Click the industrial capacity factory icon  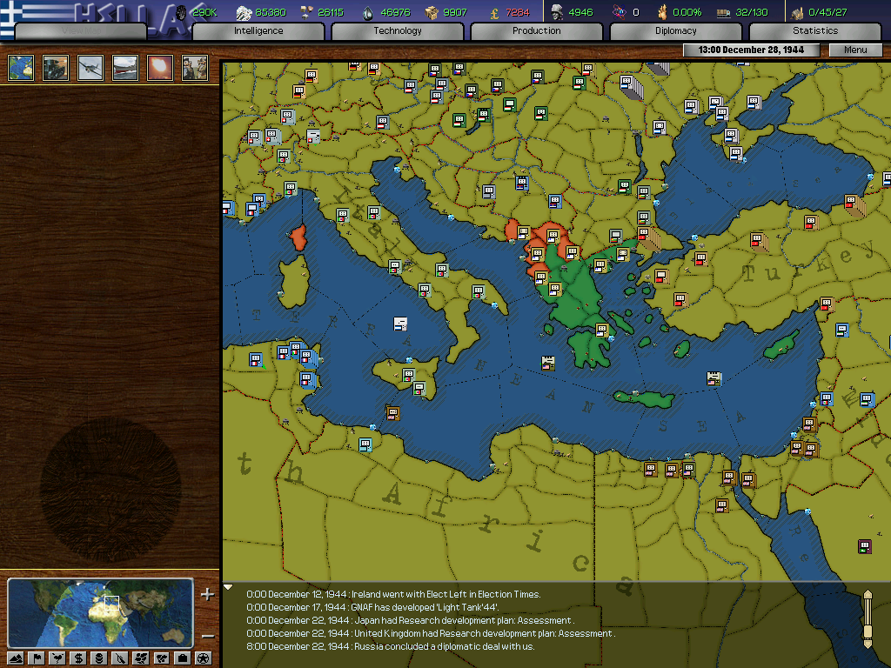point(797,12)
